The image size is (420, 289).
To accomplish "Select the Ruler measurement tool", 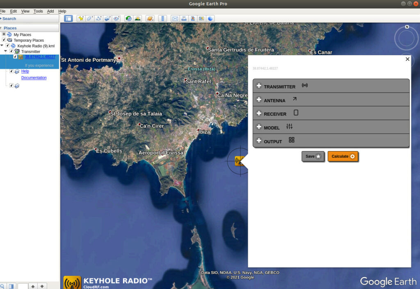I will (162, 18).
